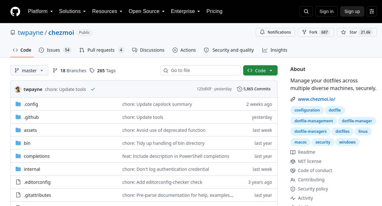
Task: Open the twpayne owner link
Action: (x=31, y=33)
